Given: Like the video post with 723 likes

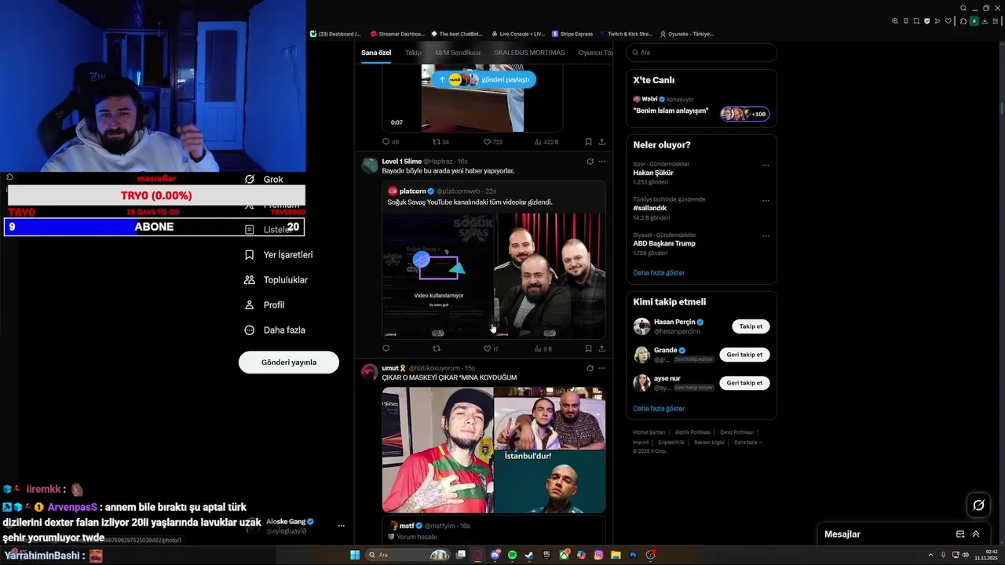Looking at the screenshot, I should pyautogui.click(x=492, y=142).
